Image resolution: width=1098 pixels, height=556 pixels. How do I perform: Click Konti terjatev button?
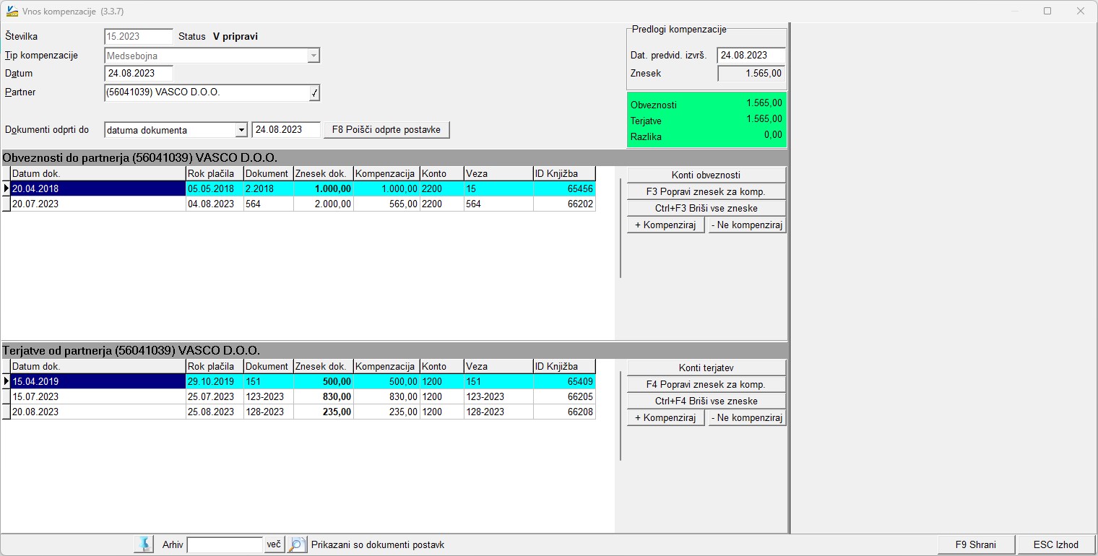[x=706, y=368]
